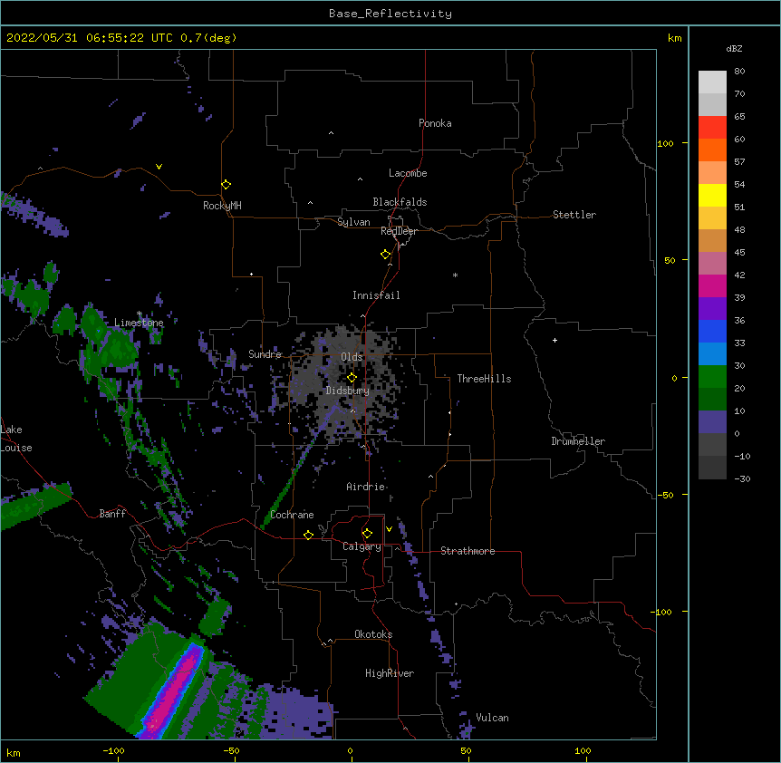The image size is (781, 763).
Task: Click the white plus marker north of Drumheller
Action: (x=554, y=340)
